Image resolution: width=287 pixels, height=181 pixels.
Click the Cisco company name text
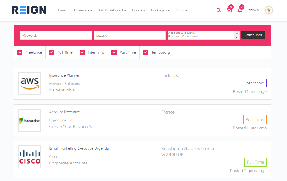coord(54,156)
